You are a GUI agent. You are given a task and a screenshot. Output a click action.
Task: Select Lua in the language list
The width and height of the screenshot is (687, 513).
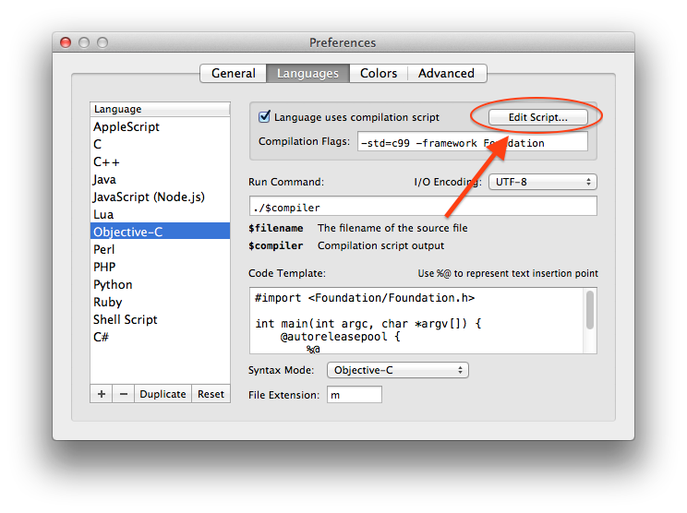pyautogui.click(x=160, y=214)
